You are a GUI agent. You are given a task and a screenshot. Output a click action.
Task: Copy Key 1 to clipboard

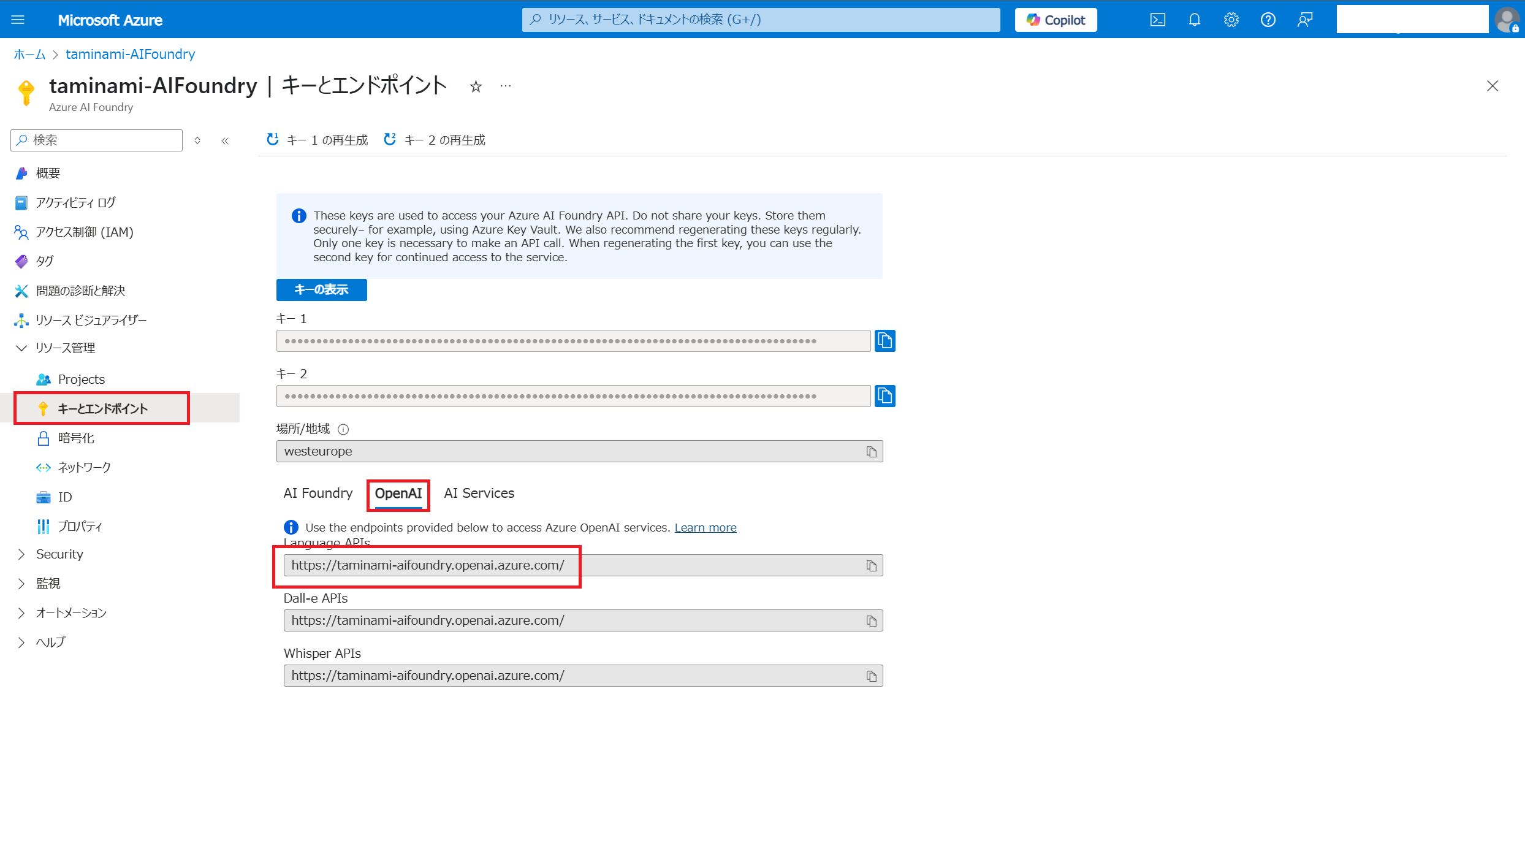884,340
